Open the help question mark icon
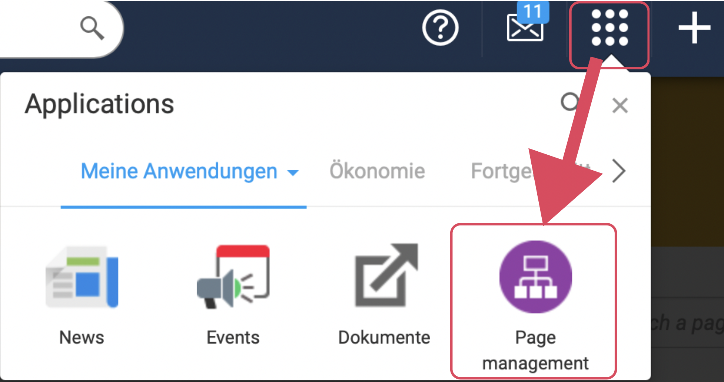 point(440,28)
